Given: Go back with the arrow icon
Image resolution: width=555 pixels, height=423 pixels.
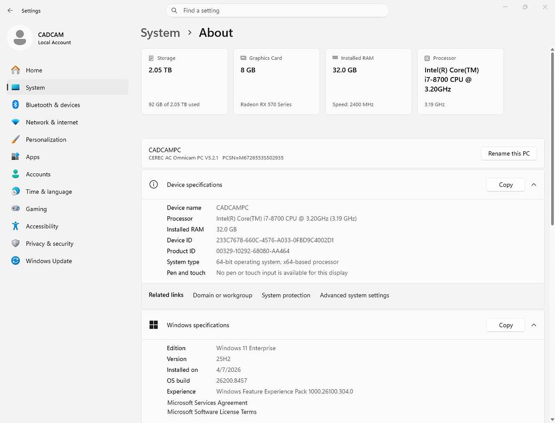Looking at the screenshot, I should tap(10, 11).
